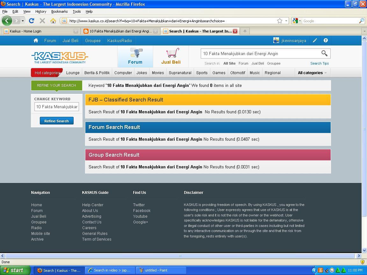Go back with Firefox back arrow

tap(7, 21)
